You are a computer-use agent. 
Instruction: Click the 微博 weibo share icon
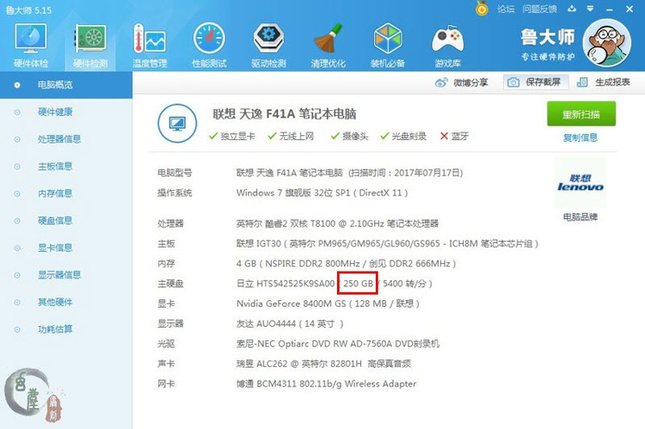tap(441, 83)
